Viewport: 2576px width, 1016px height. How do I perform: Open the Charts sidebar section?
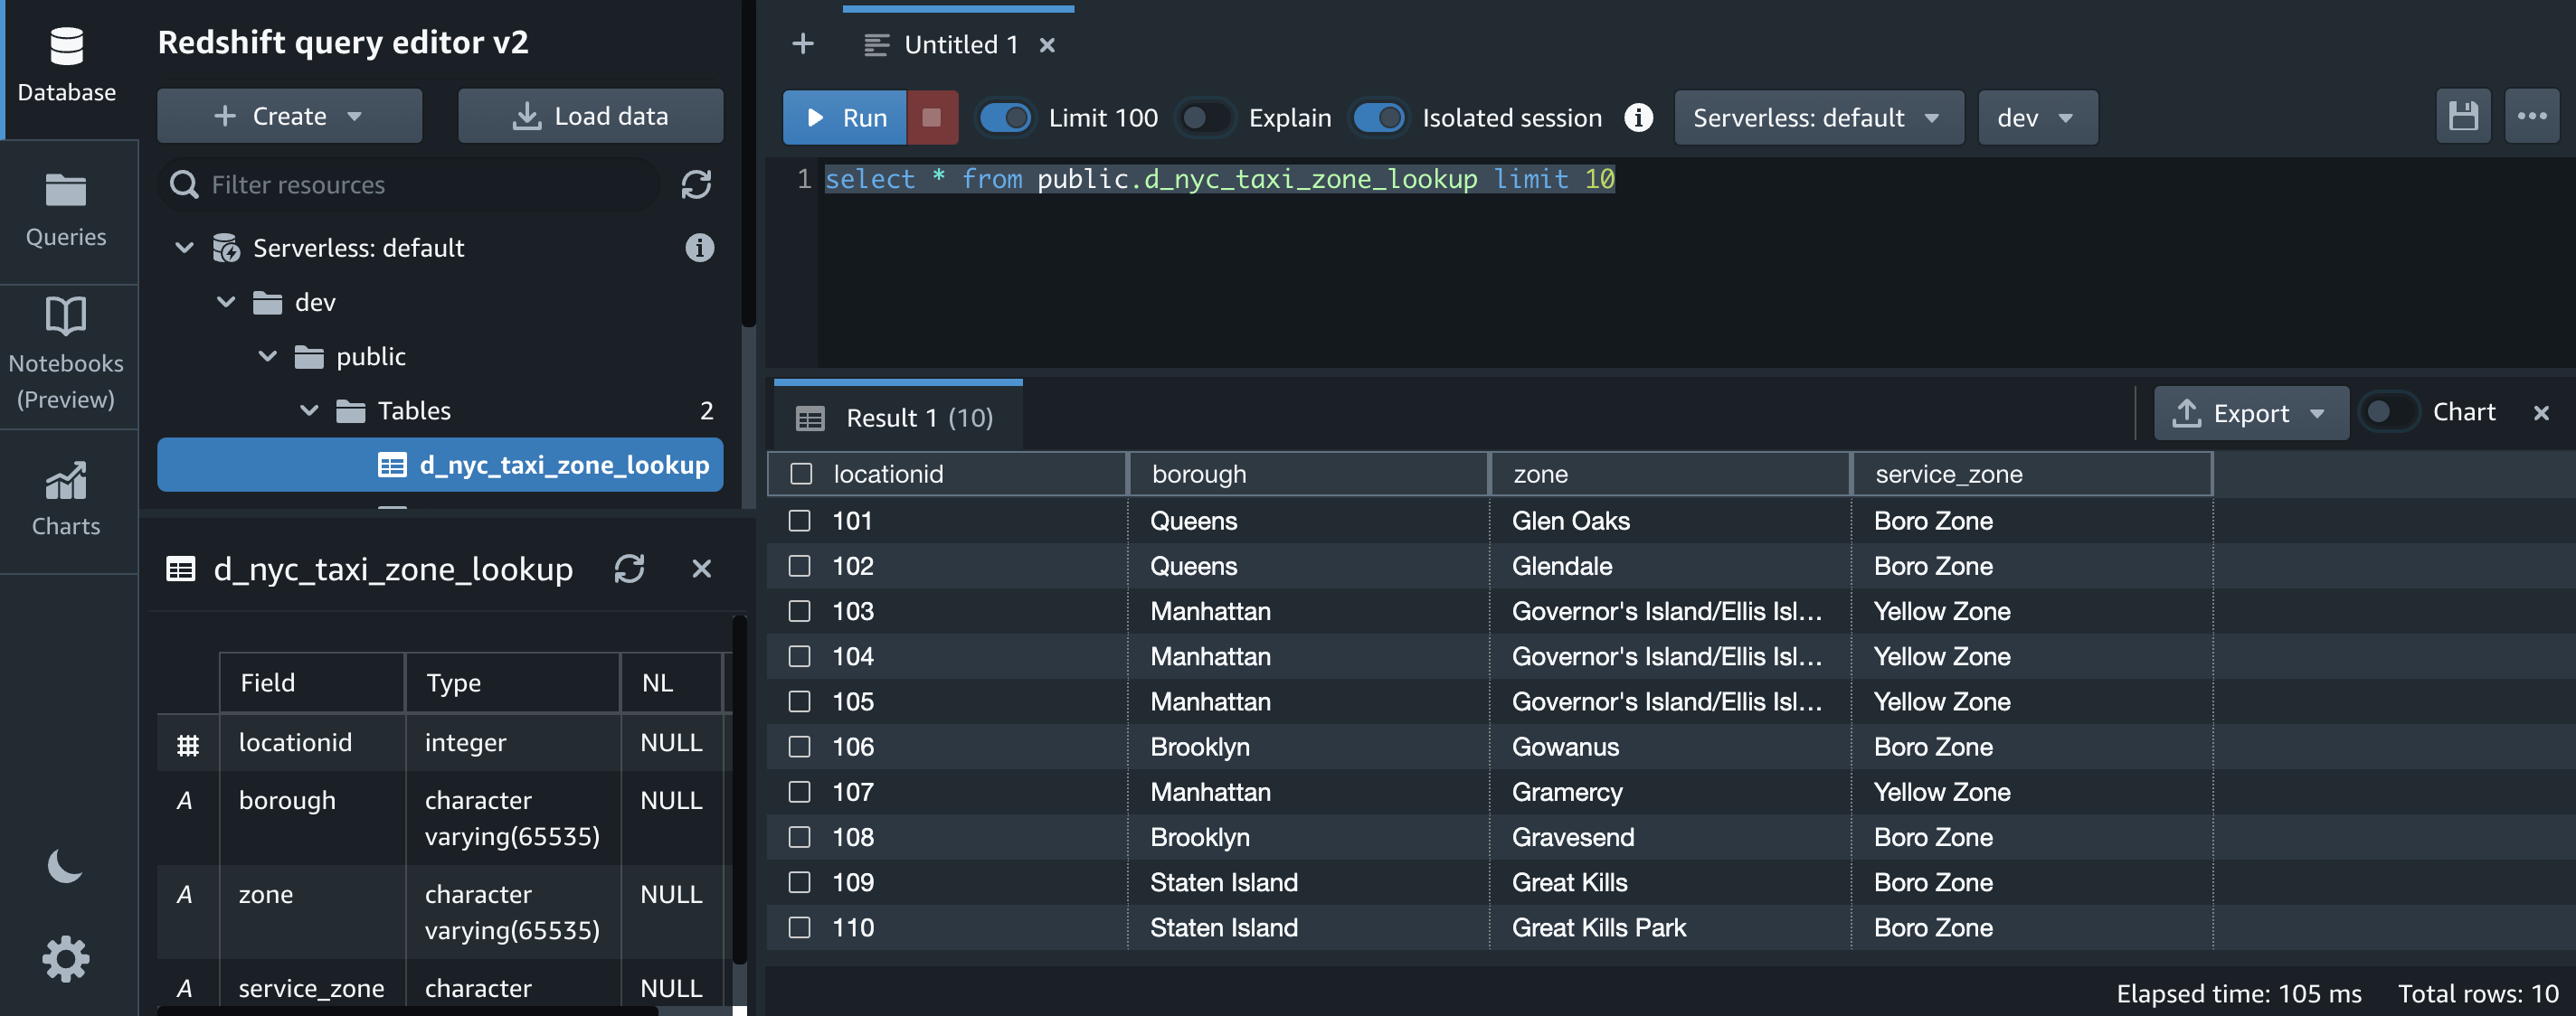(66, 499)
